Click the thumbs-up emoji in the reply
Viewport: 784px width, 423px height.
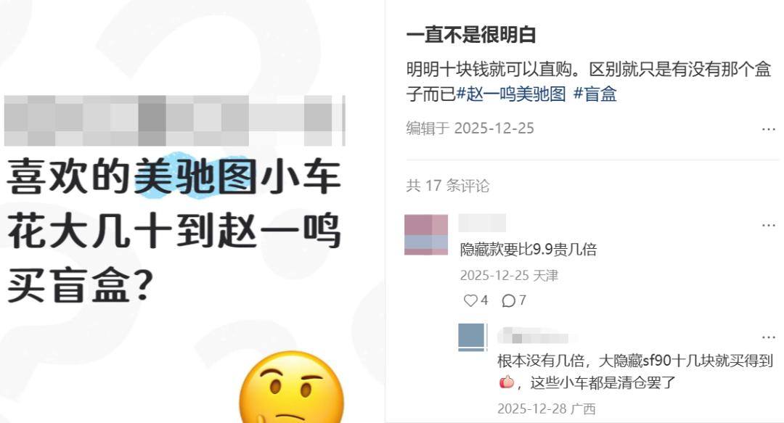coord(507,382)
